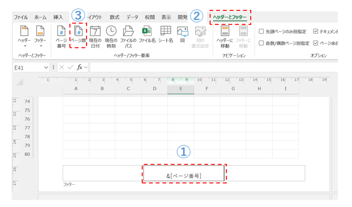
Task: Toggle 奇数/偶数ページ別指定 checkbox
Action: click(261, 43)
